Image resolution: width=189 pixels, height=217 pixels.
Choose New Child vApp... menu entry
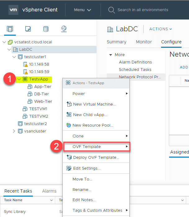tap(96, 115)
